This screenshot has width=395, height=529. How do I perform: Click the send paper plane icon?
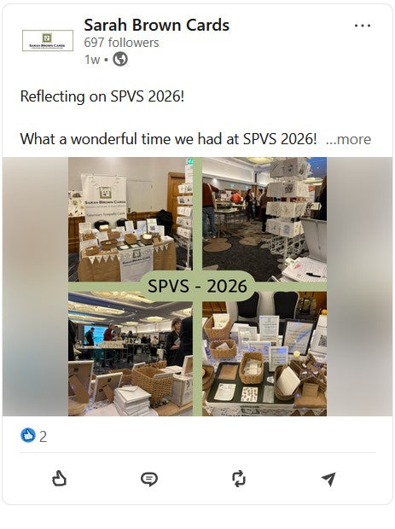pyautogui.click(x=328, y=479)
